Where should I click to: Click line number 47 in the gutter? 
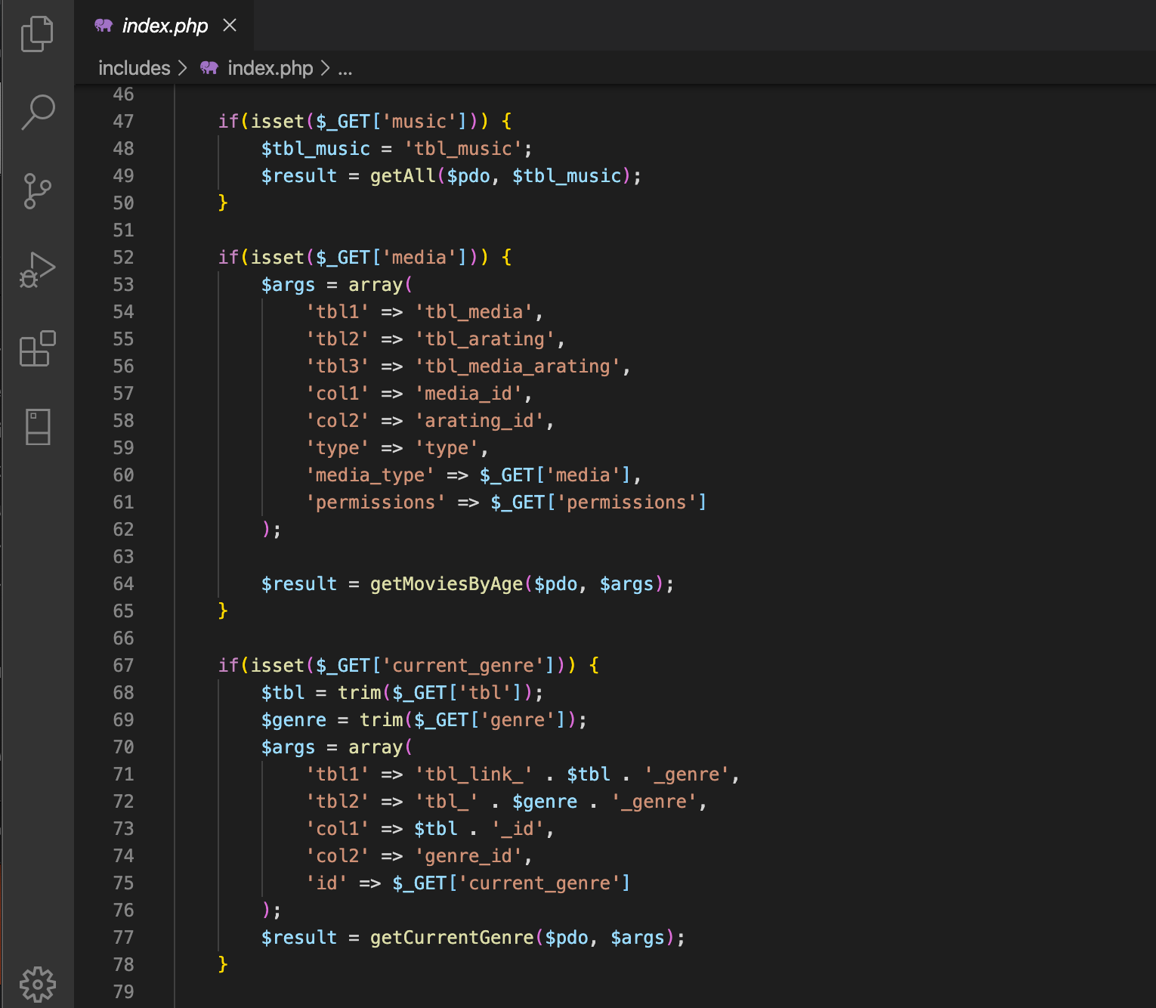point(123,121)
